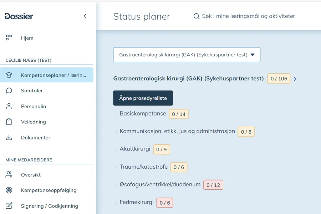
Task: Click the 0 / 106 progress badge
Action: point(279,78)
